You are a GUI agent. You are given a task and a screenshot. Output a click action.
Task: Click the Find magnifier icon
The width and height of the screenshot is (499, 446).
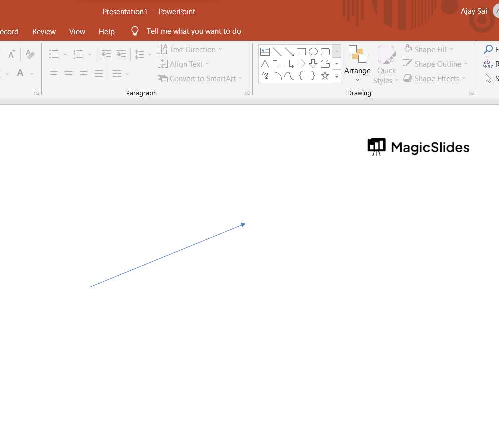pos(488,49)
